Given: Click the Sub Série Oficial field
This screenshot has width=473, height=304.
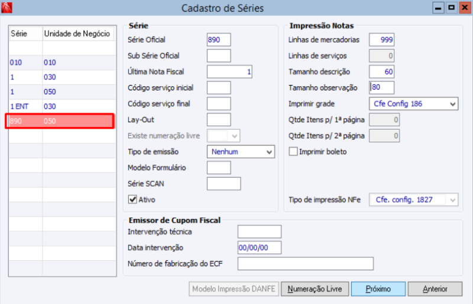Looking at the screenshot, I should 219,55.
